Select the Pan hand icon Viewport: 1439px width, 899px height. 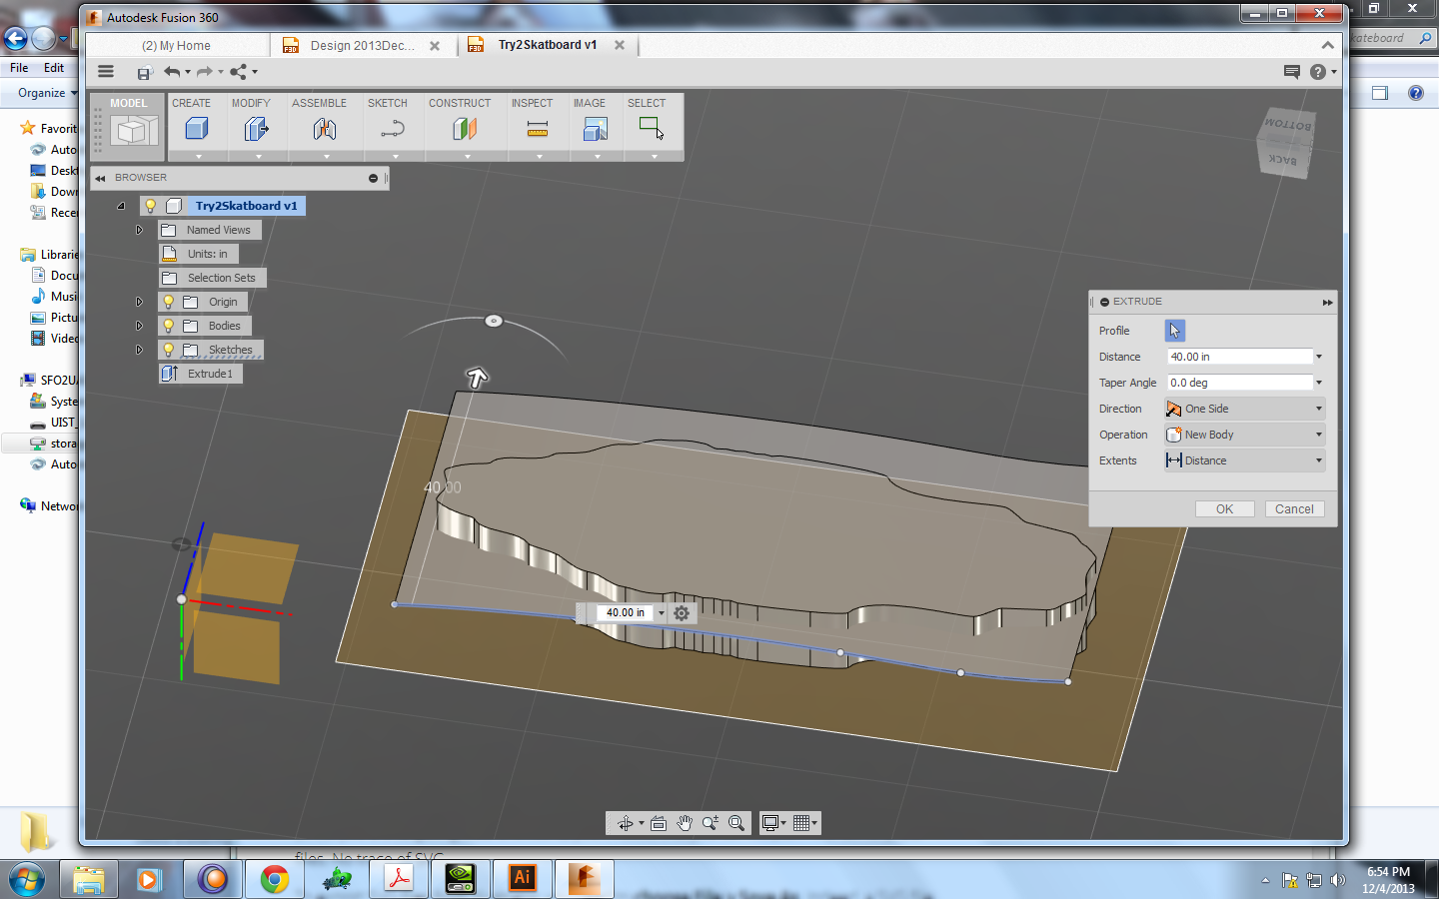coord(685,823)
